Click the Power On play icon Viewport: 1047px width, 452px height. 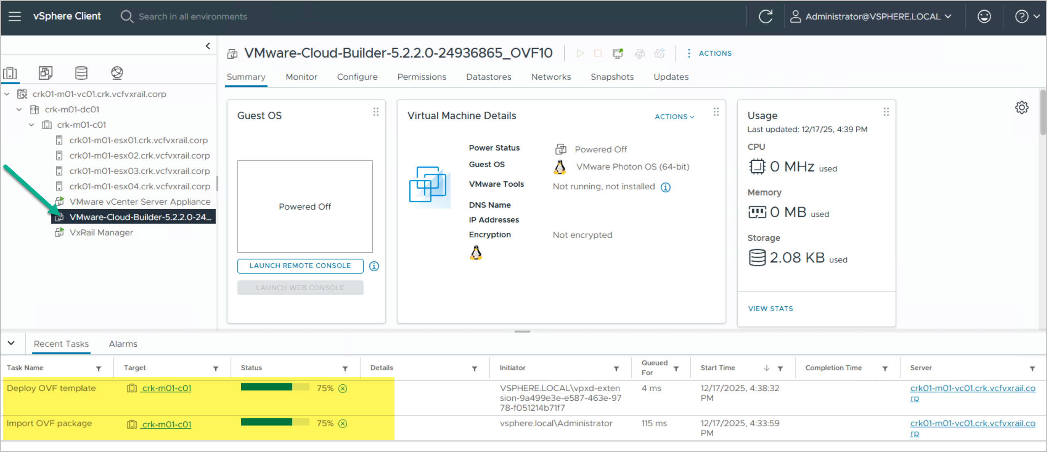click(580, 53)
